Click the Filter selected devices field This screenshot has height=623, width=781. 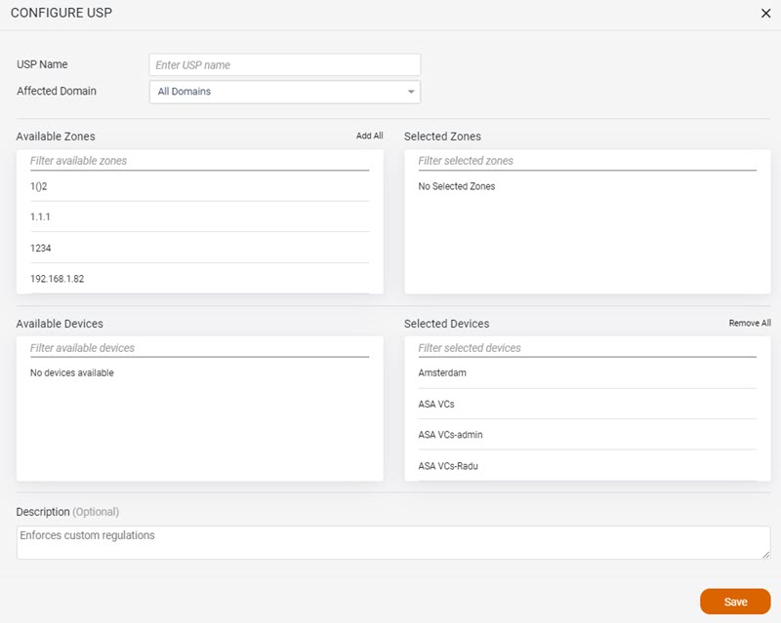588,348
